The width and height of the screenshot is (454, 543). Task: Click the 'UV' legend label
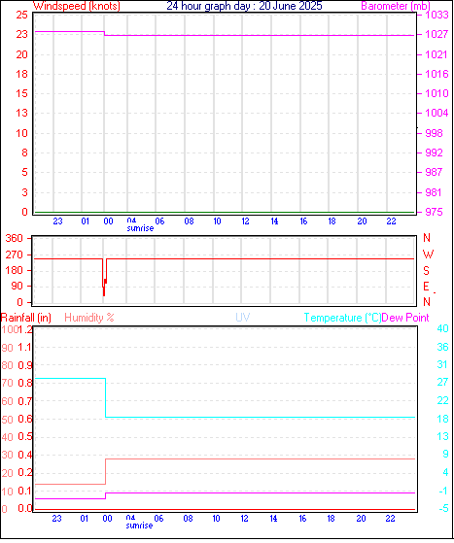tap(243, 318)
